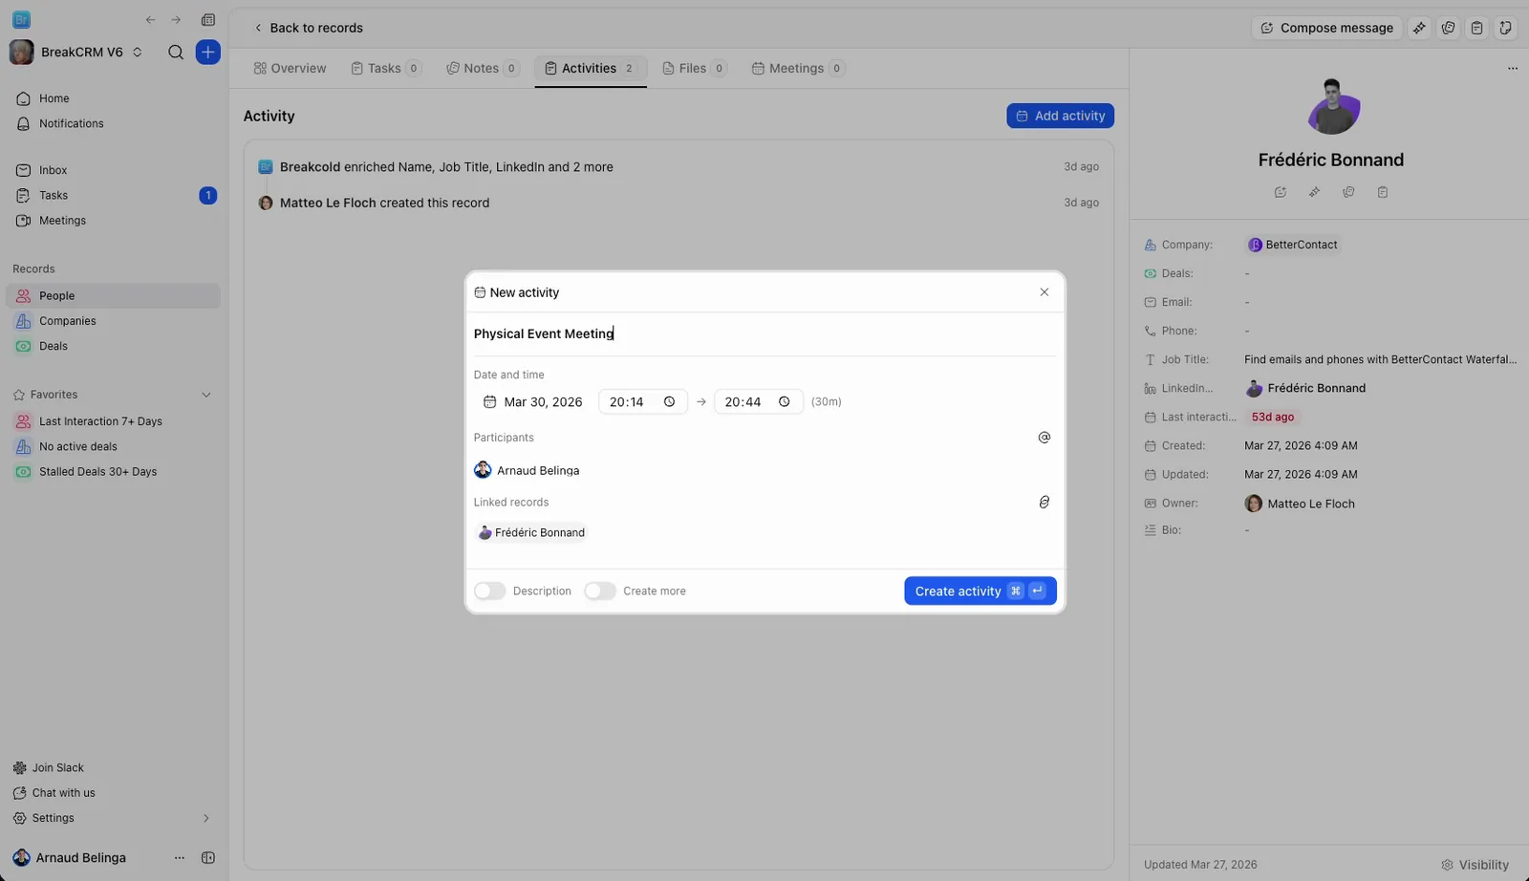Image resolution: width=1529 pixels, height=881 pixels.
Task: Collapse the Favorites section
Action: (x=206, y=395)
